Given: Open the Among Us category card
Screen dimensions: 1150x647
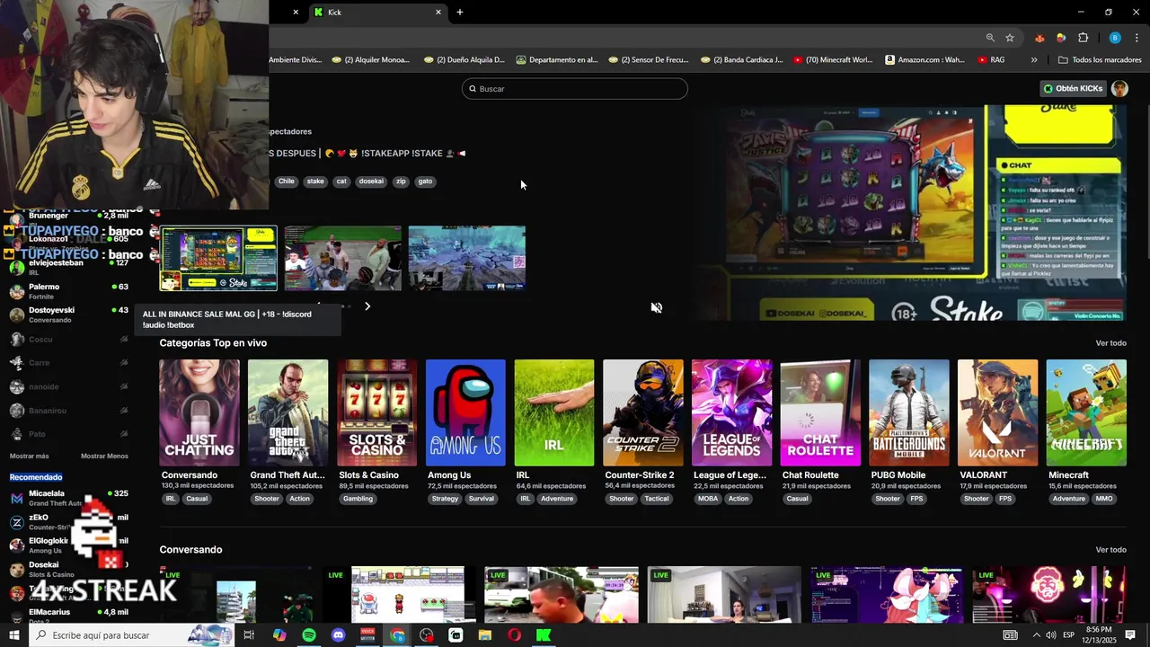Looking at the screenshot, I should pyautogui.click(x=465, y=412).
